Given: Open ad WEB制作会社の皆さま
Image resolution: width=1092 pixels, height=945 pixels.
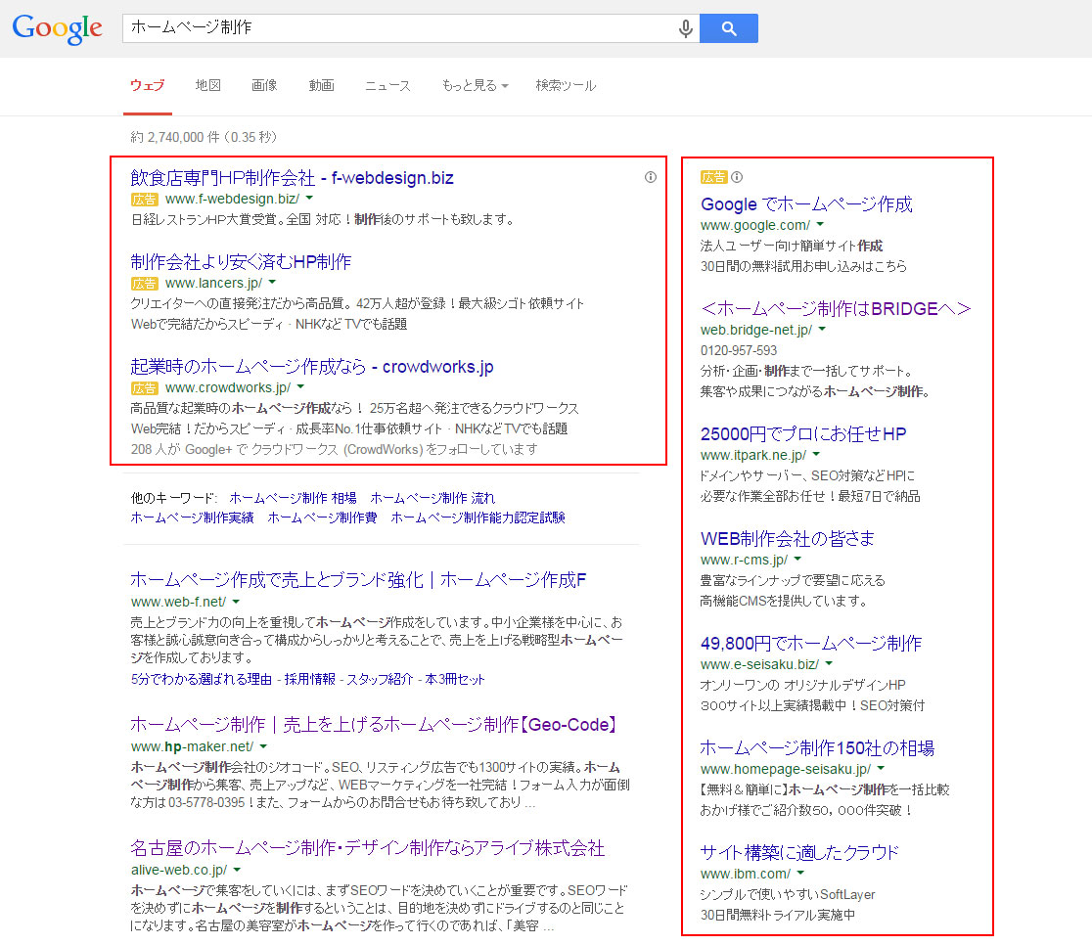Looking at the screenshot, I should (788, 538).
